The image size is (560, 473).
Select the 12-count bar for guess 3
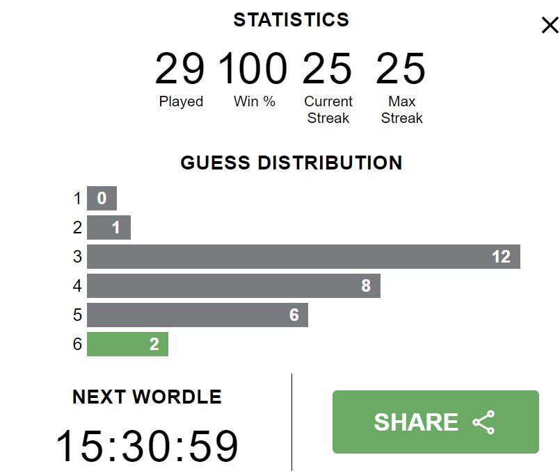[303, 256]
